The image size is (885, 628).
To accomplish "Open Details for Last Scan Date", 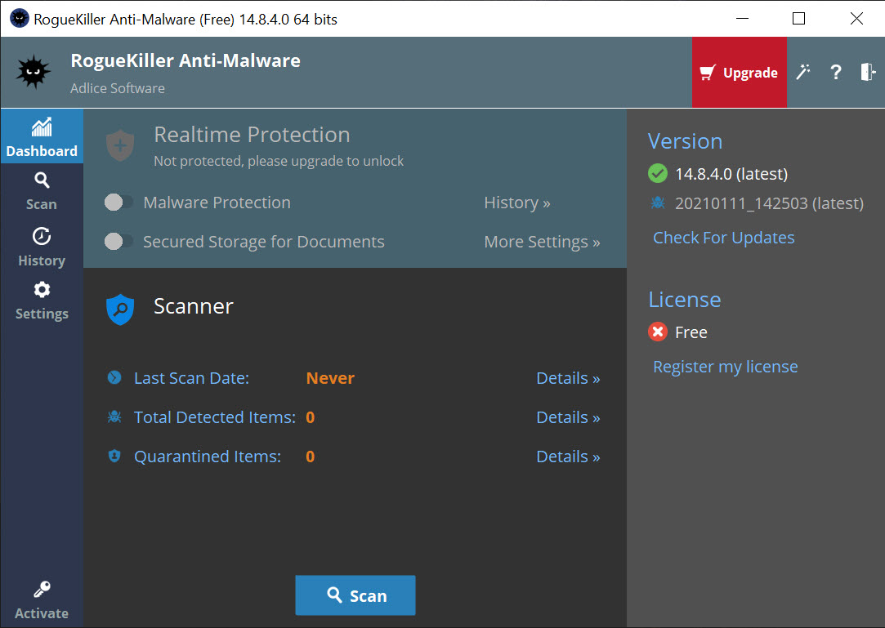I will [568, 378].
